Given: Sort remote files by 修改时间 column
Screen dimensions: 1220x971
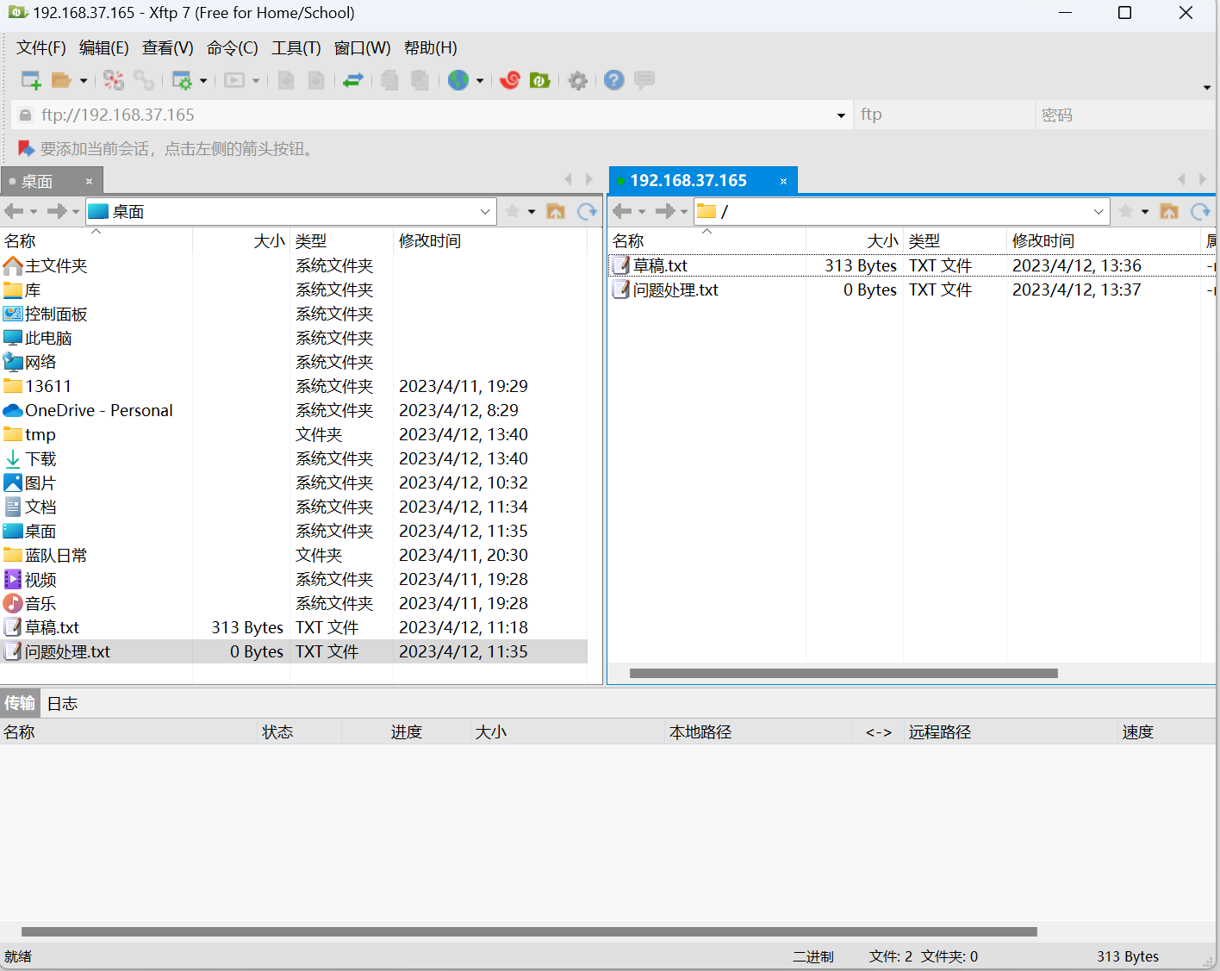Looking at the screenshot, I should click(1043, 241).
